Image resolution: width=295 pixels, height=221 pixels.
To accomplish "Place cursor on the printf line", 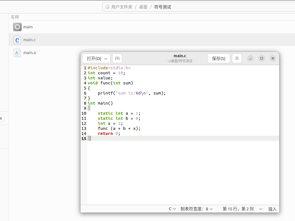I will pyautogui.click(x=132, y=93).
